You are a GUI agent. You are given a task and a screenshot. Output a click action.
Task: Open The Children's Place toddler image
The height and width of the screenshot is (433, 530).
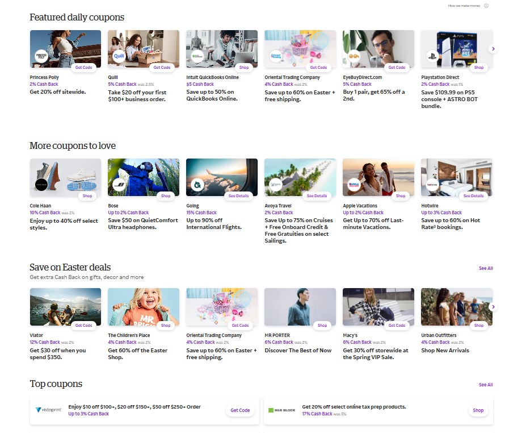point(144,307)
